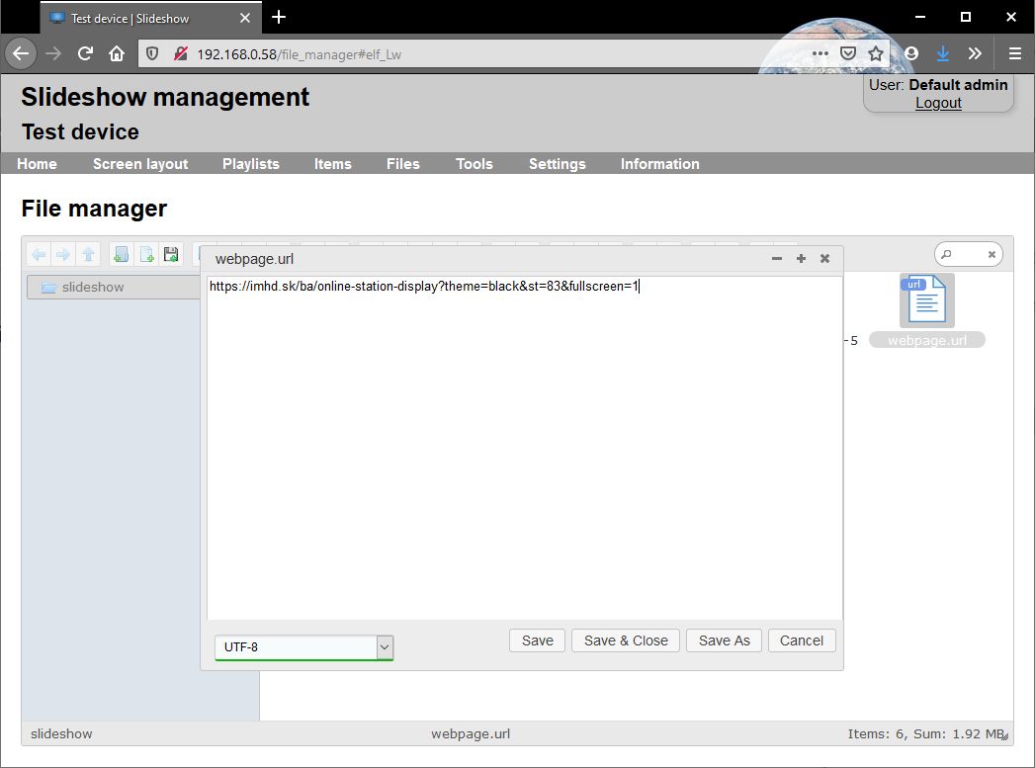Click inside the URL text editor area
The image size is (1035, 768).
click(x=525, y=448)
